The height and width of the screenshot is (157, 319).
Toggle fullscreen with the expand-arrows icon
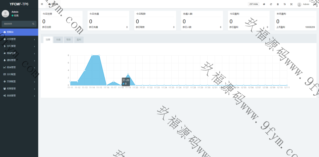pyautogui.click(x=291, y=4)
